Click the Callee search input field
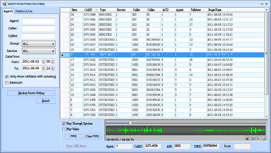The height and width of the screenshot is (153, 271). (x=39, y=36)
